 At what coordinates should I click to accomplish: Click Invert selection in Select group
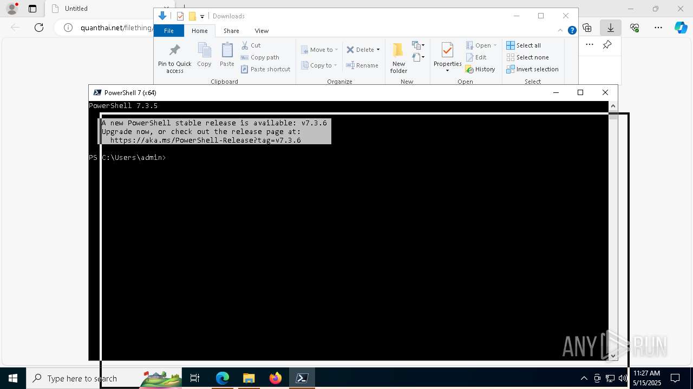coord(532,69)
